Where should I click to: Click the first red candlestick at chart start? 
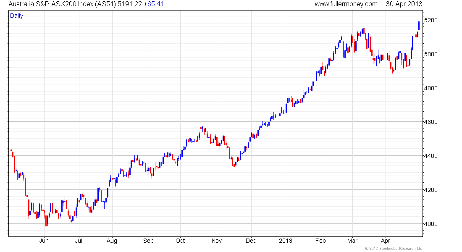(x=11, y=150)
